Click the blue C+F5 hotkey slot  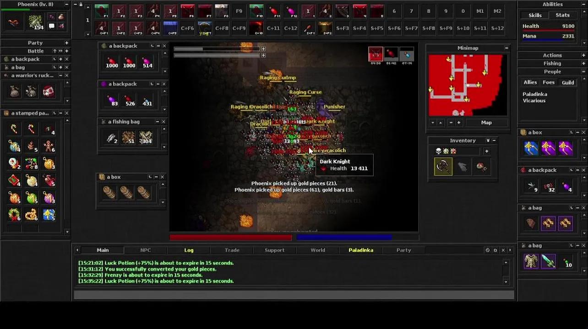170,28
